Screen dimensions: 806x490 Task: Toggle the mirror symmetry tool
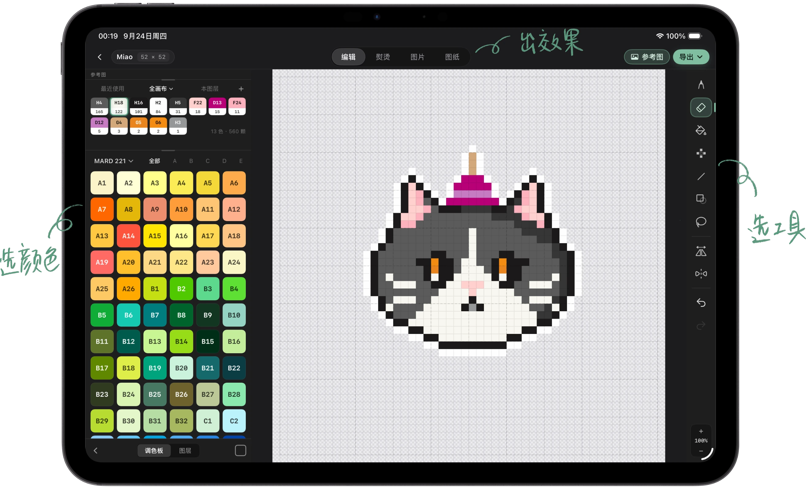[x=701, y=274]
